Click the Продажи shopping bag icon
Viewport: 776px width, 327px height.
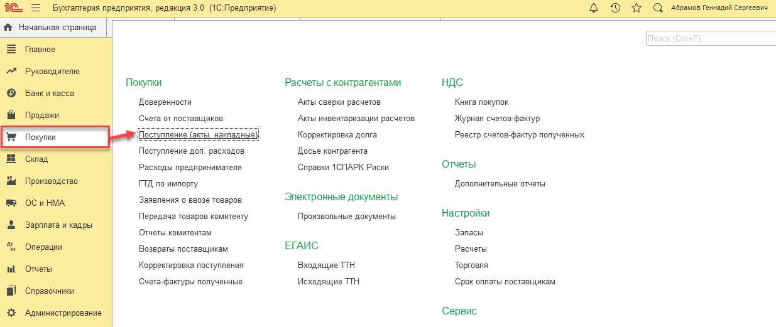click(11, 115)
